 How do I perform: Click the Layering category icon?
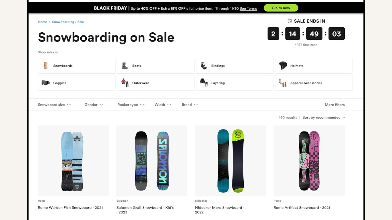(x=204, y=83)
